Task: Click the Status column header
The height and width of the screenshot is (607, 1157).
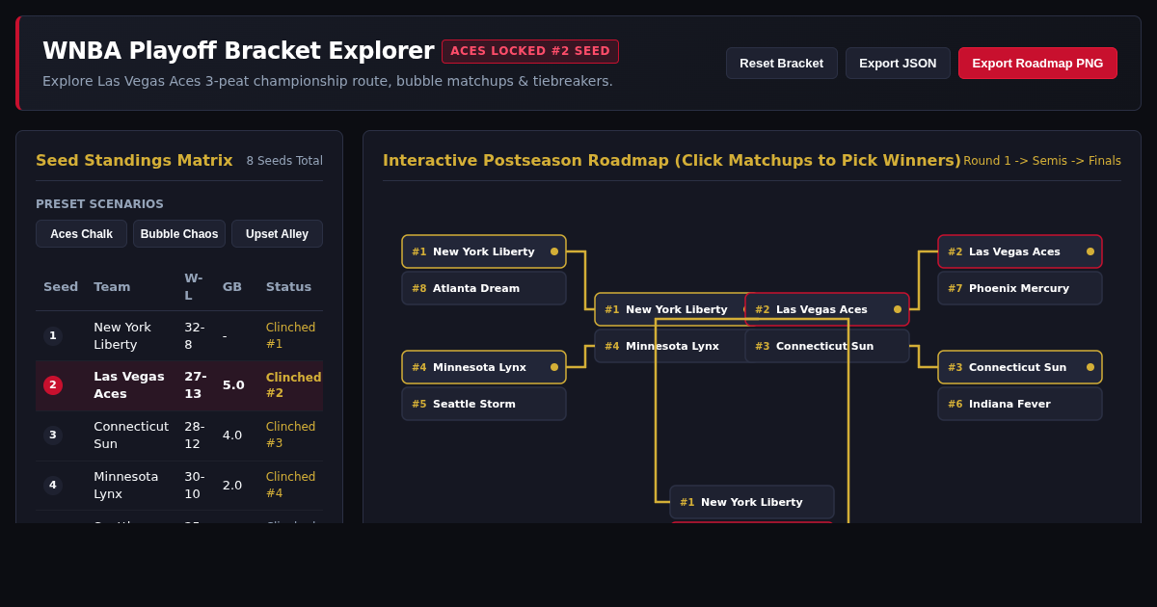Action: [288, 286]
